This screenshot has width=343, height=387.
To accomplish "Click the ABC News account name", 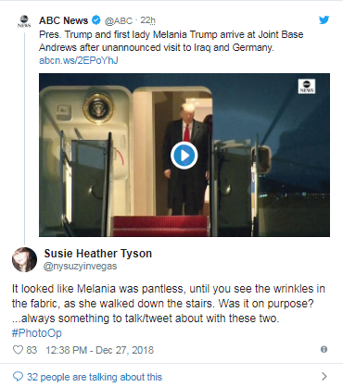I will [63, 20].
